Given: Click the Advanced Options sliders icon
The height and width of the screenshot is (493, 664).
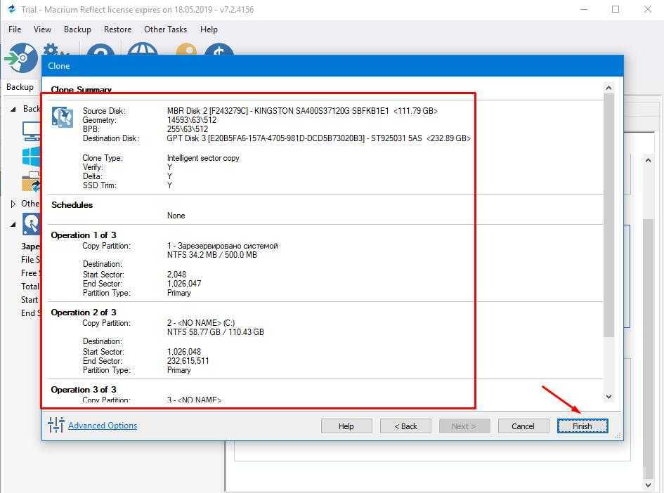Looking at the screenshot, I should [x=56, y=425].
